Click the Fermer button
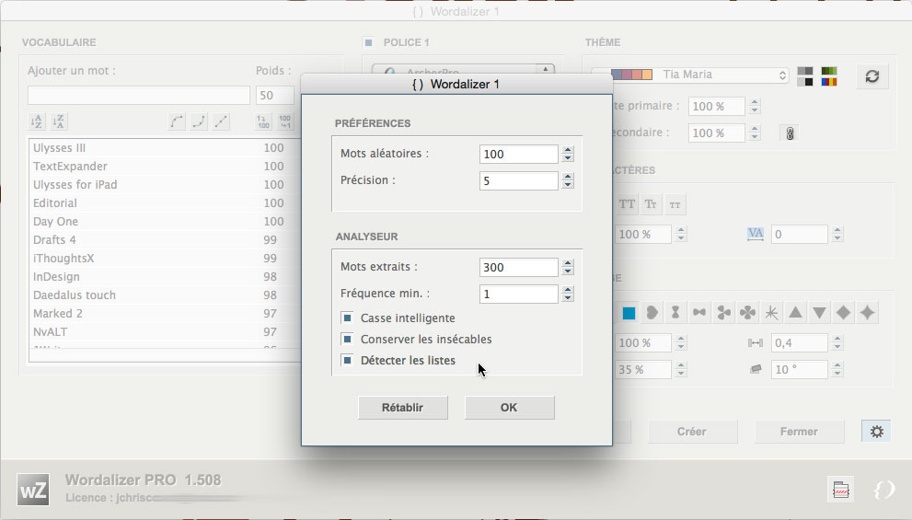This screenshot has width=912, height=520. click(x=799, y=432)
